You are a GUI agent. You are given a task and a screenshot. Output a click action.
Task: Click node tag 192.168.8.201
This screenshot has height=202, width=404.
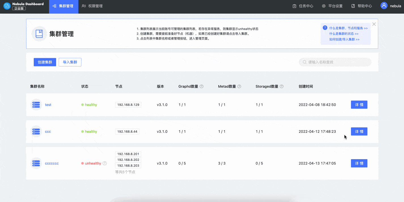coord(128,154)
